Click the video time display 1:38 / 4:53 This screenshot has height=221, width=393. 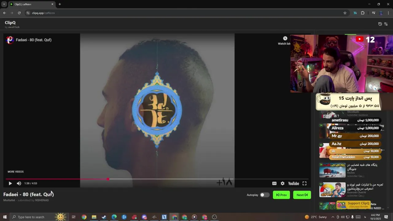(x=31, y=183)
